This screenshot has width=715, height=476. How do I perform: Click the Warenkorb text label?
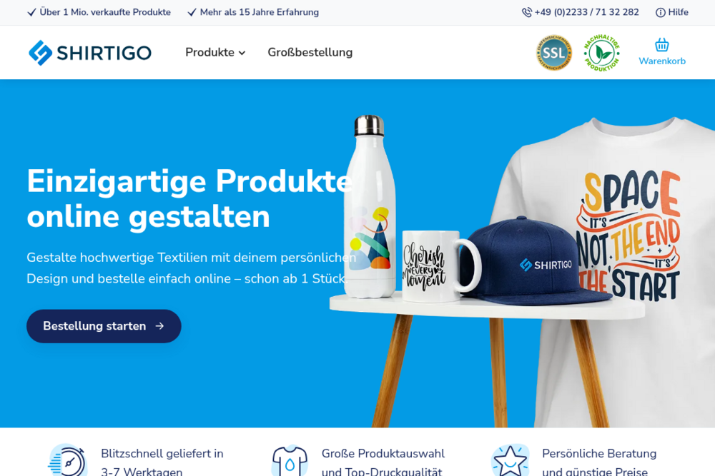pyautogui.click(x=661, y=61)
